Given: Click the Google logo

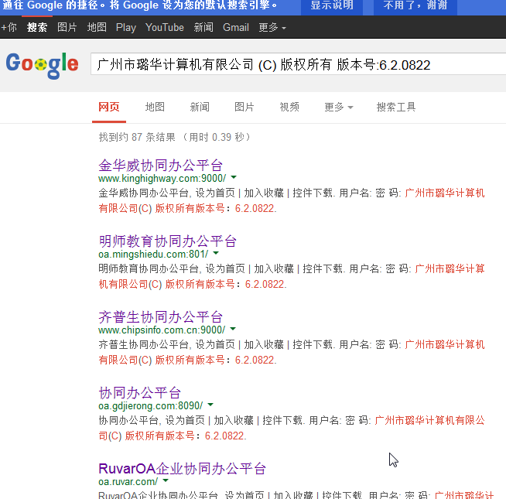Looking at the screenshot, I should click(42, 65).
